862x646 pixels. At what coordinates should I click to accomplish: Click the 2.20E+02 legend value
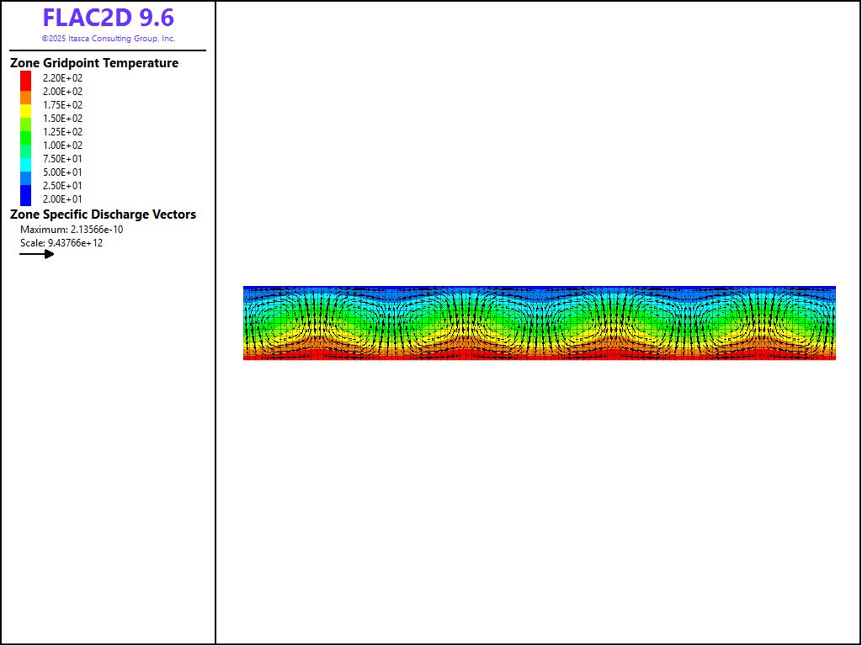62,78
